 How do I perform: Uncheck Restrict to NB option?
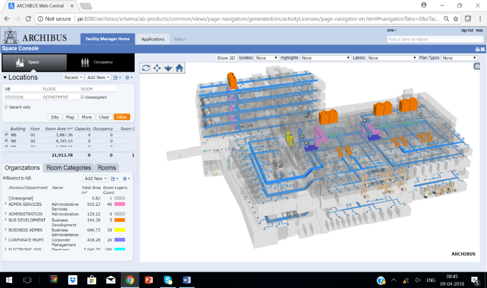[x=5, y=178]
